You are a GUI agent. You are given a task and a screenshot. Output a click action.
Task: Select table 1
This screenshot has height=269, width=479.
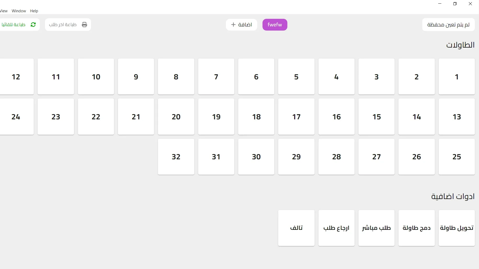[457, 77]
